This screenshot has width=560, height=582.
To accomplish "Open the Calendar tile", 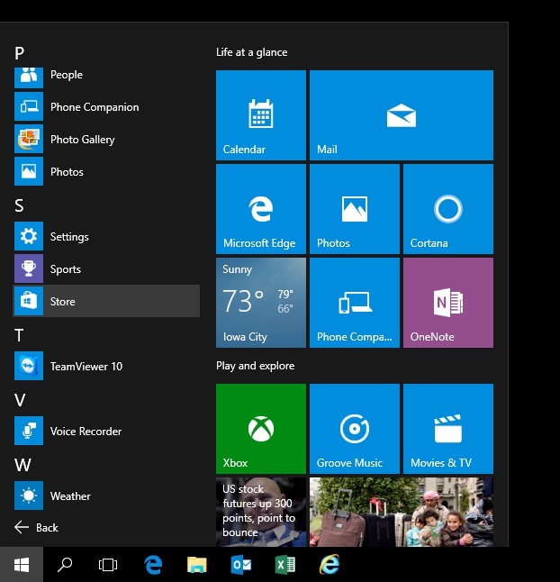I will coord(261,115).
